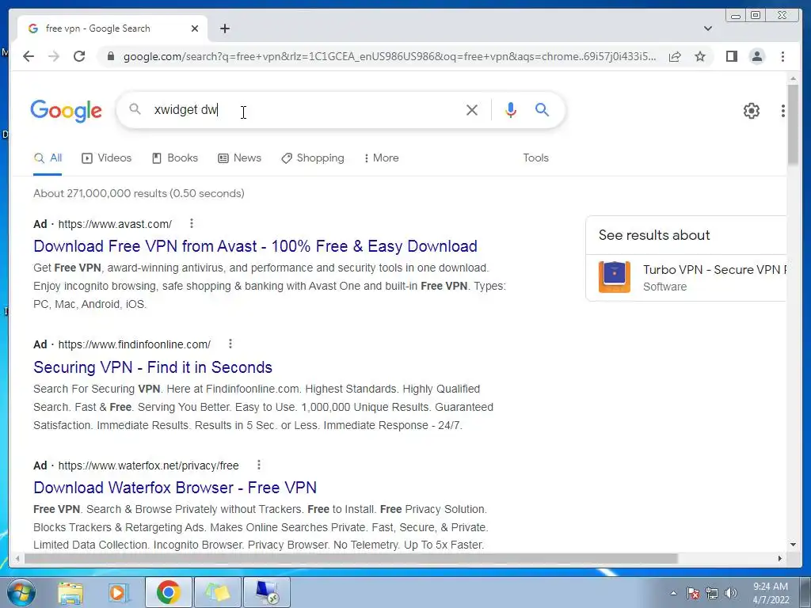The height and width of the screenshot is (608, 811).
Task: Open Action Center flag icon
Action: pos(693,593)
